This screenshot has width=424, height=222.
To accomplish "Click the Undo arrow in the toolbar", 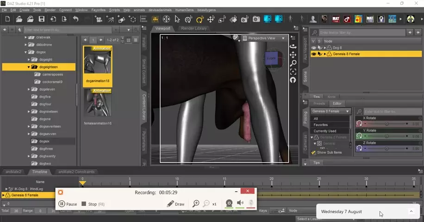I will click(x=75, y=19).
